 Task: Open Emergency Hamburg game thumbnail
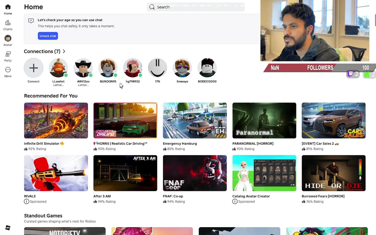pyautogui.click(x=195, y=120)
